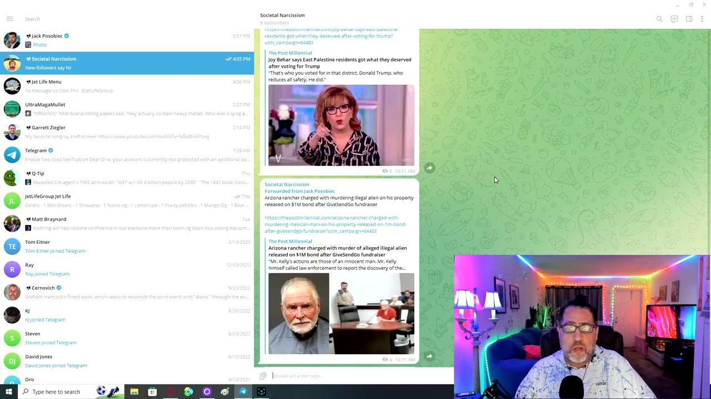Launch Microsoft Store from the taskbar
Image resolution: width=711 pixels, height=399 pixels.
152,392
